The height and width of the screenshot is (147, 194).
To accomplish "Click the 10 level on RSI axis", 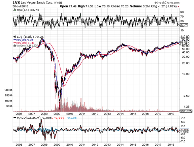I will 182,30.
